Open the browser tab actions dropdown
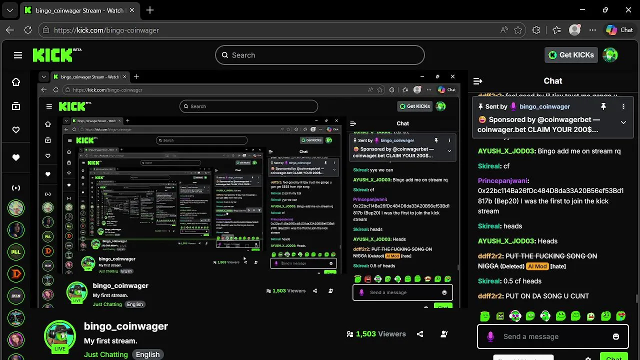The height and width of the screenshot is (360, 640). point(10,10)
